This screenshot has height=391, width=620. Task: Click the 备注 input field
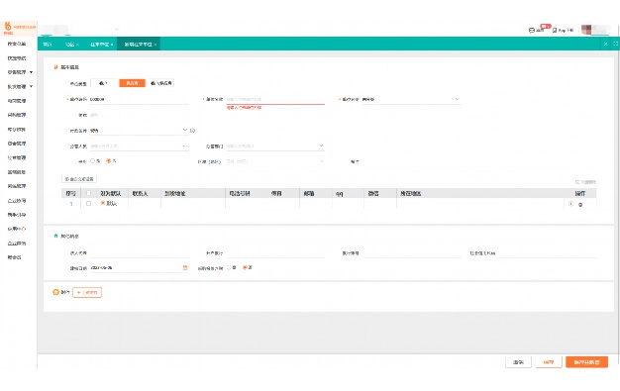[x=411, y=161]
